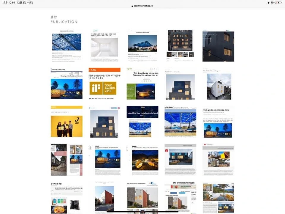
Task: Open the blue canopy pavilion at dusk article
Action: coord(142,46)
